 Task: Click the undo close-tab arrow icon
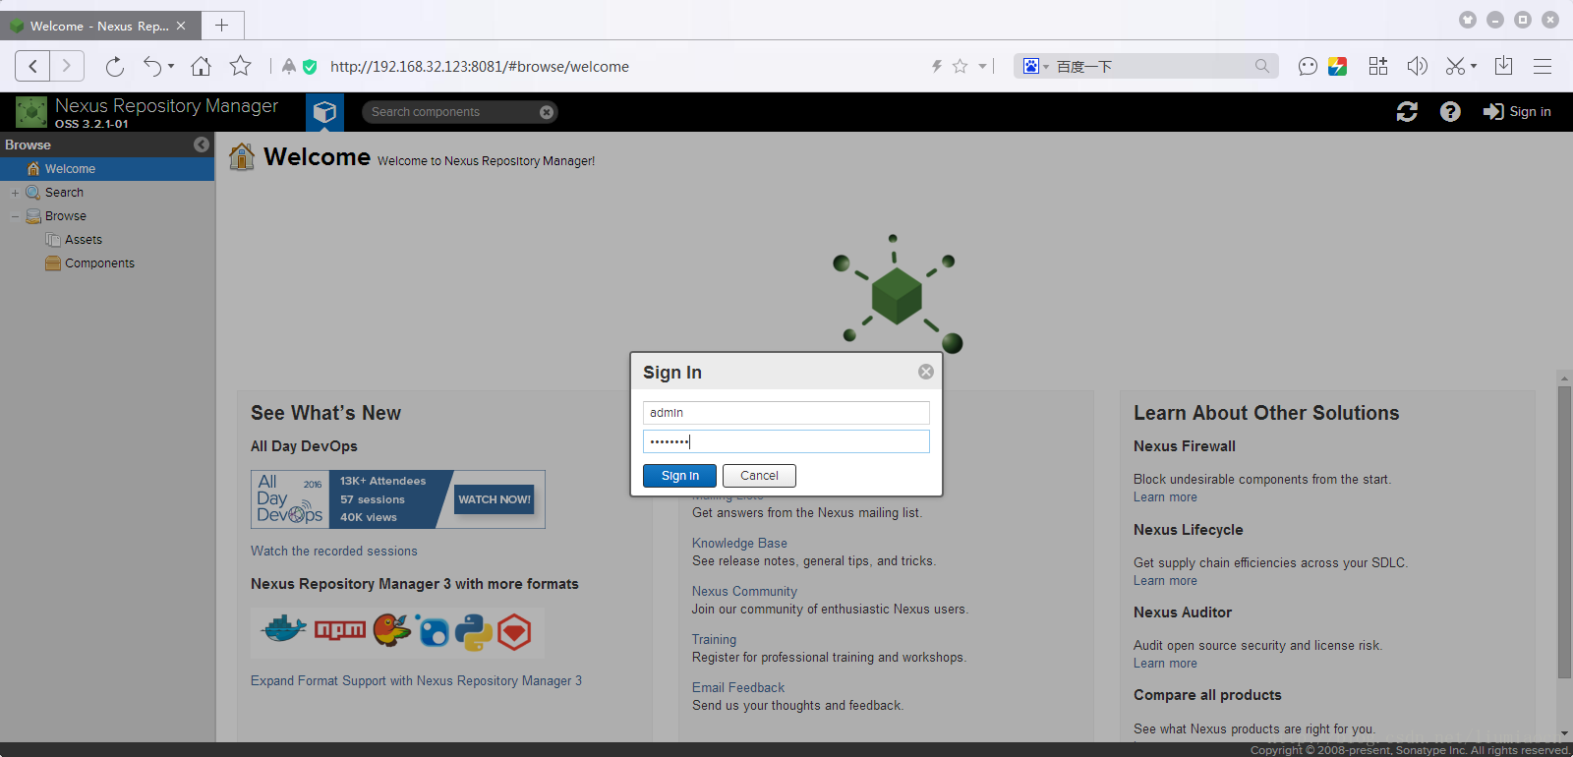[x=153, y=66]
